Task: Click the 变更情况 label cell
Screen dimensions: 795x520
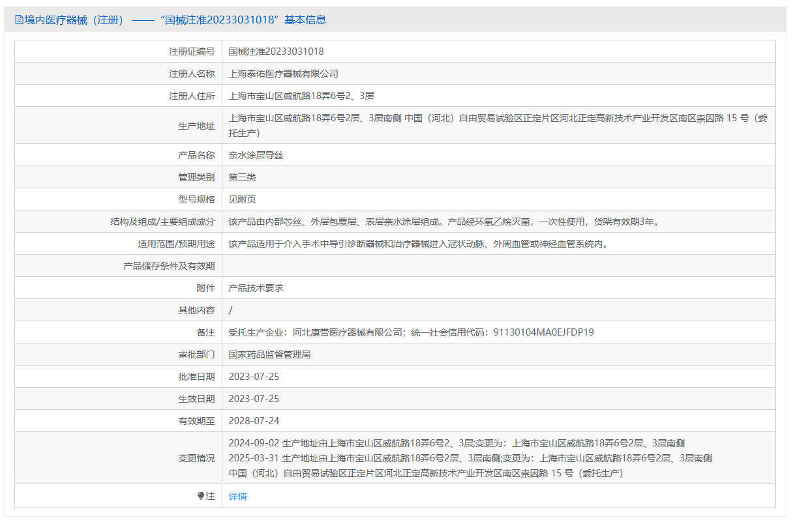Action: tap(118, 458)
